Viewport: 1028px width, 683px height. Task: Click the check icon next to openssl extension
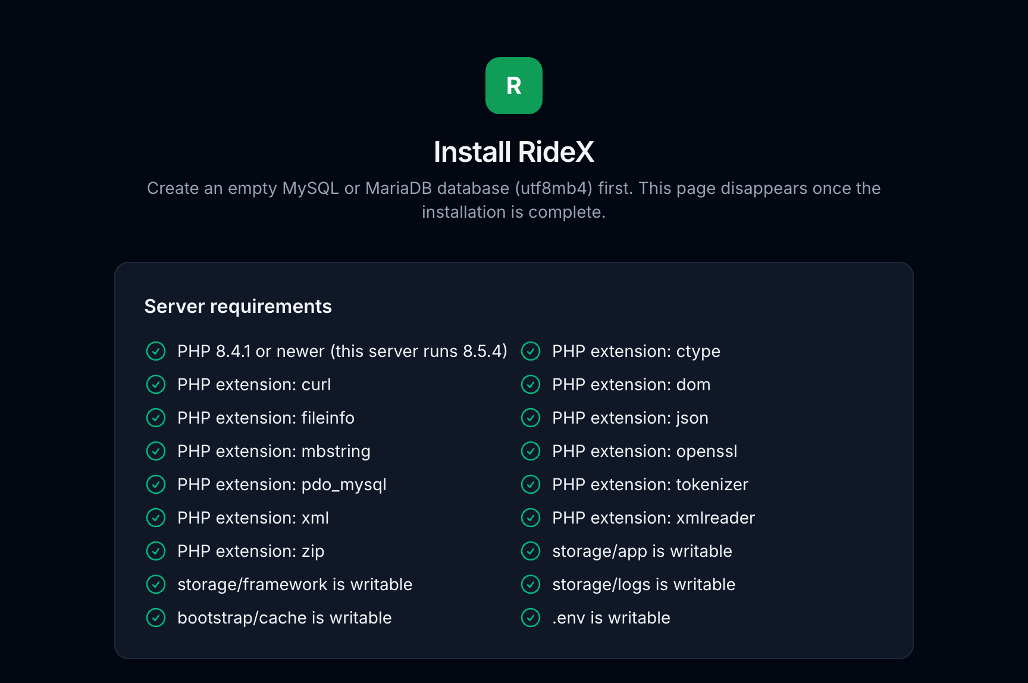(x=531, y=451)
